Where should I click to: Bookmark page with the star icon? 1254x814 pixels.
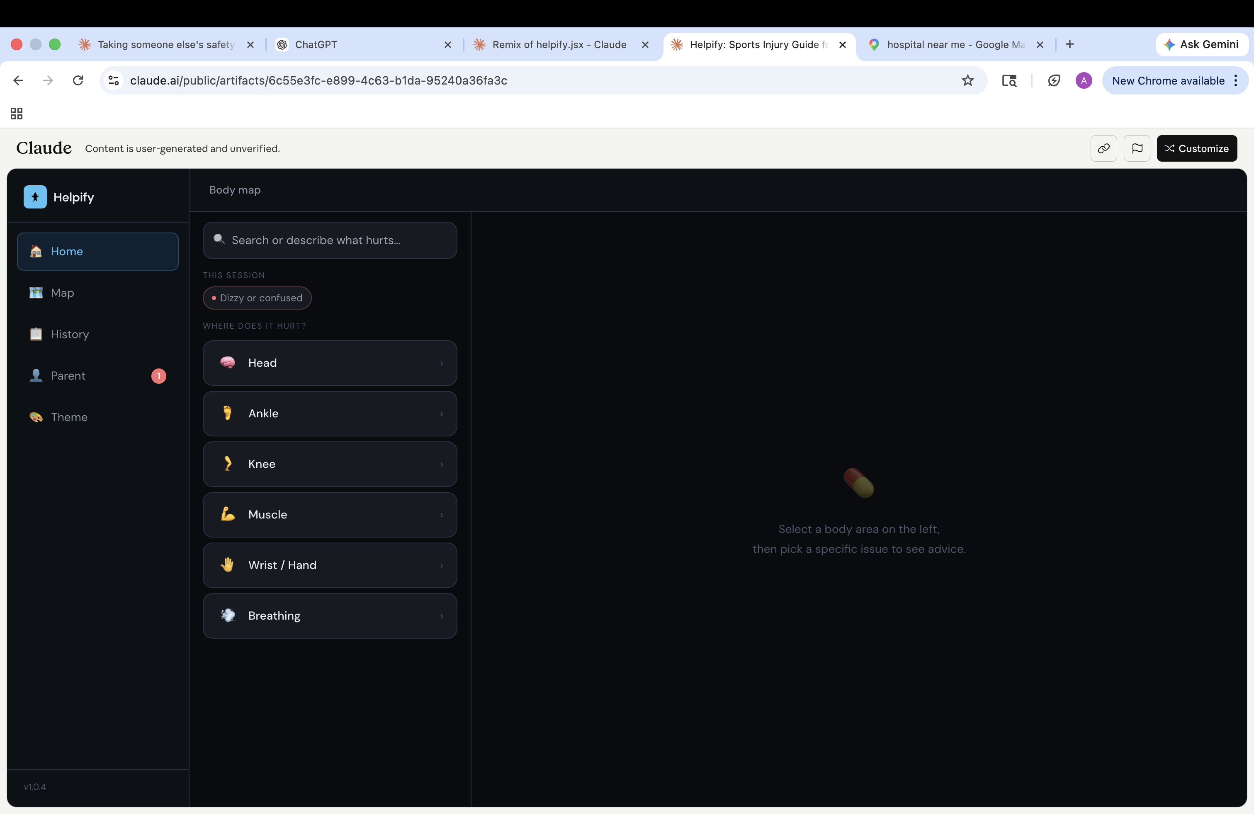point(967,80)
